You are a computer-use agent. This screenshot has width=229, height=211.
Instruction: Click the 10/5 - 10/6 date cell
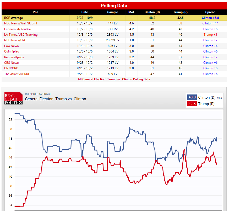85,51
